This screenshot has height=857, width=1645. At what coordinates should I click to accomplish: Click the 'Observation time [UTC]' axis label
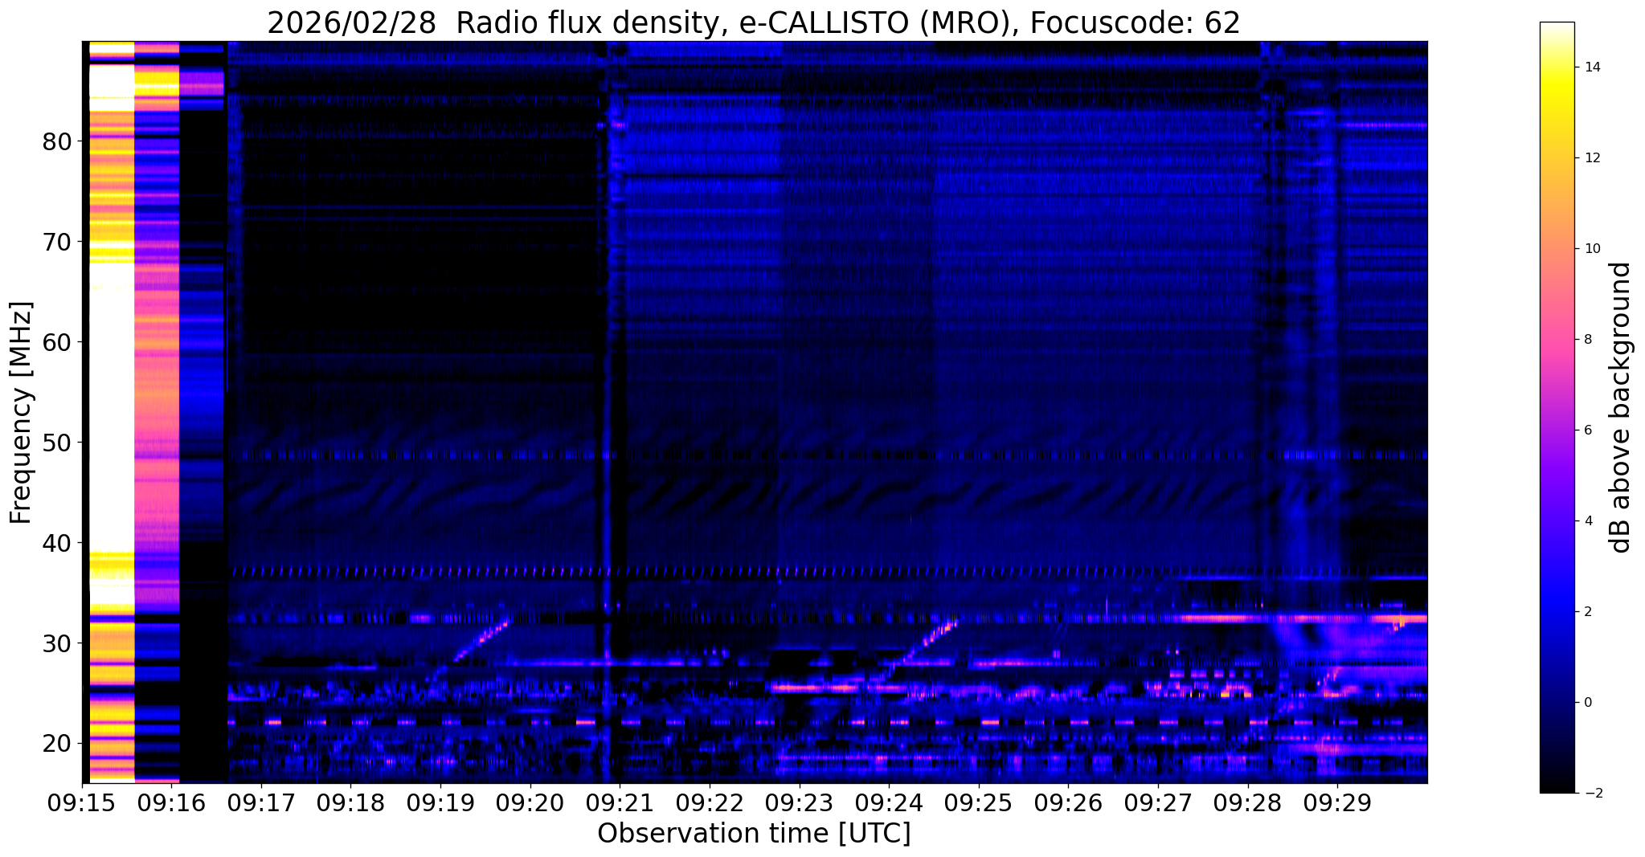[x=754, y=834]
